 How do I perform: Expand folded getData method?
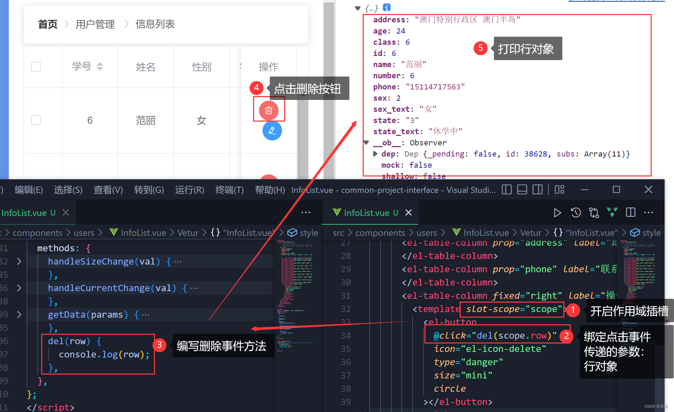[x=19, y=315]
